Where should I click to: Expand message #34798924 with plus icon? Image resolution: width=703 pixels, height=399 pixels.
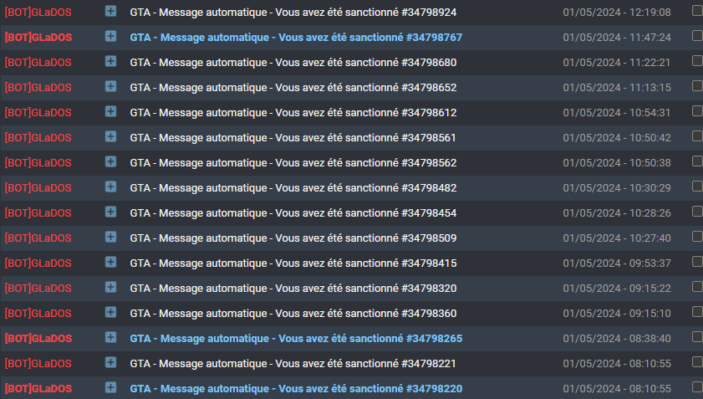tap(110, 11)
